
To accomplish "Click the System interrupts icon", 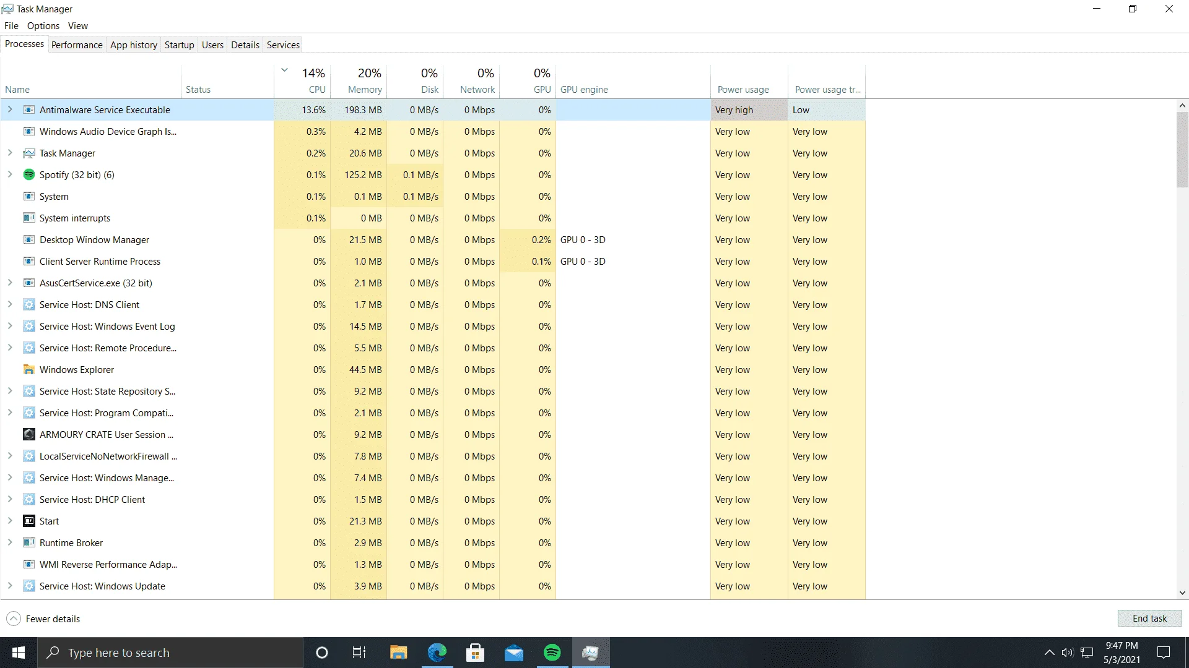I will [x=28, y=218].
